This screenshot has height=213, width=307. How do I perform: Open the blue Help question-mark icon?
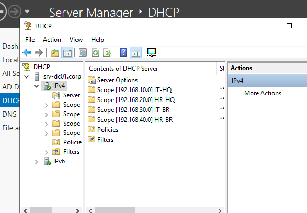tap(123, 52)
